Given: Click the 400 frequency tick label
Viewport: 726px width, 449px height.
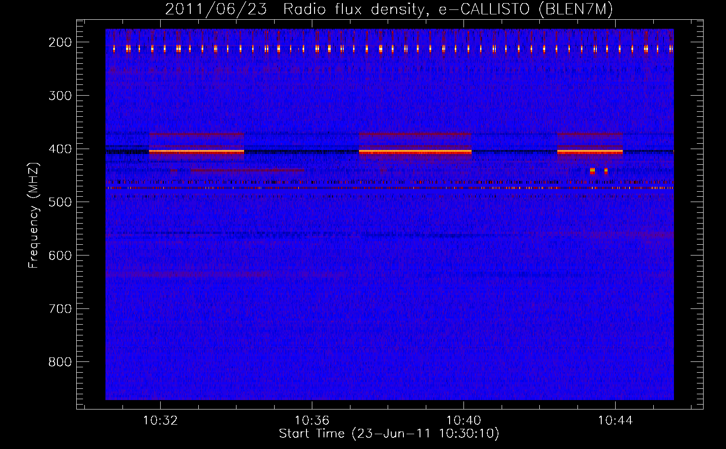Looking at the screenshot, I should 60,149.
